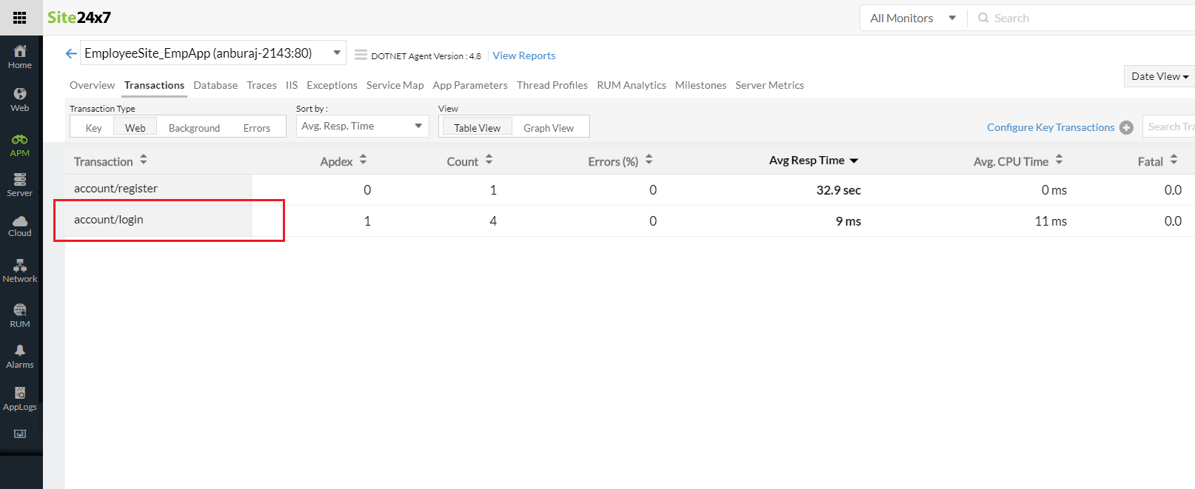Open the Cloud section in sidebar
The width and height of the screenshot is (1195, 489).
[20, 226]
